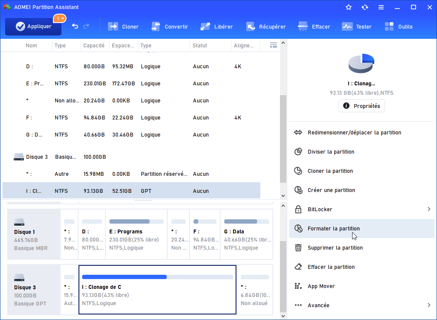Click the Appliquer button
Image resolution: width=437 pixels, height=320 pixels.
[33, 26]
